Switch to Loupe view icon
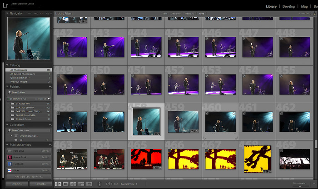318x189 pixels. pyautogui.click(x=66, y=184)
